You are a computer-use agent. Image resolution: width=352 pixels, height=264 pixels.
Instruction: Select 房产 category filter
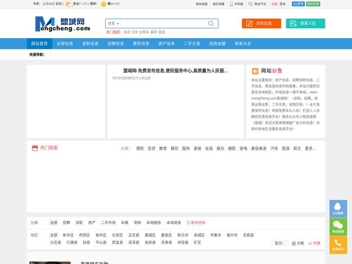91,223
